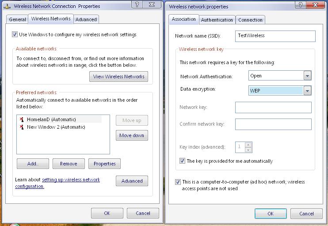Toggle computer-to-computer ad hoc network checkbox
This screenshot has width=328, height=226.
click(178, 182)
